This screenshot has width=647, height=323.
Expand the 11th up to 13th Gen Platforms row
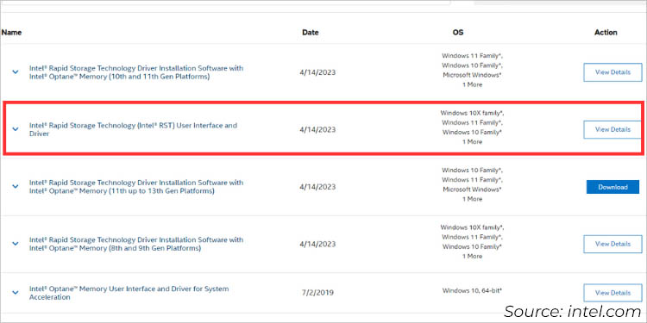pos(16,187)
